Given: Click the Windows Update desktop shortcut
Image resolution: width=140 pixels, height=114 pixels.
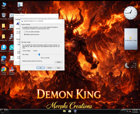Looking at the screenshot, I should [x=12, y=71].
